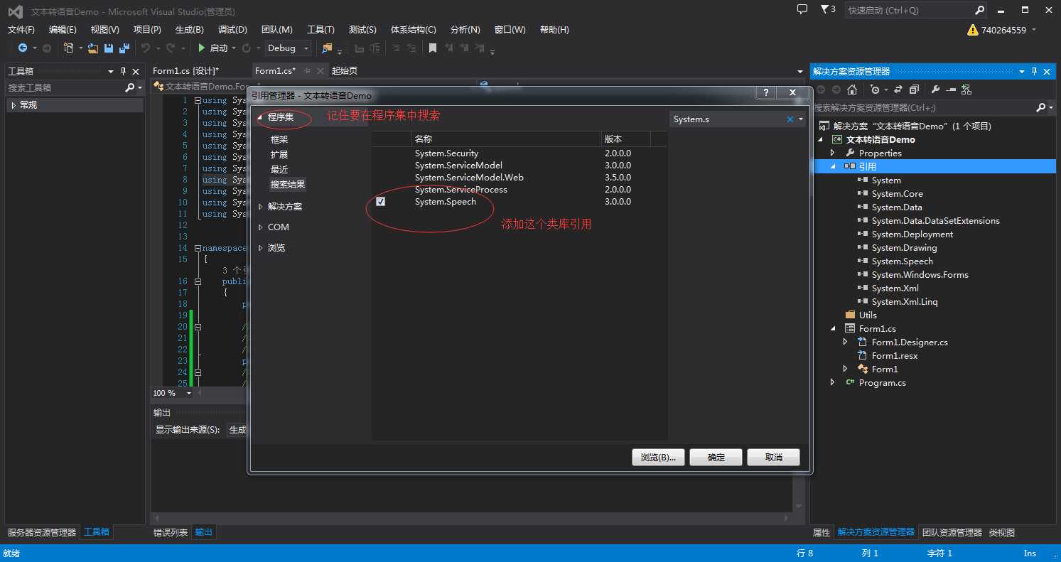The width and height of the screenshot is (1061, 562).
Task: Open the 工具(T) menu
Action: [321, 30]
